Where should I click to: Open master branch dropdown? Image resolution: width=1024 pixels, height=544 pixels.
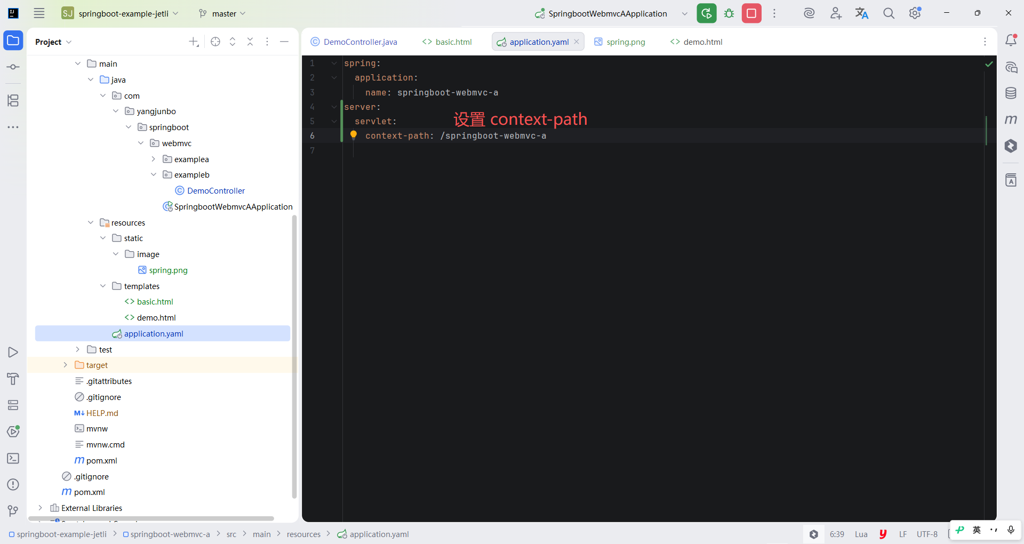pyautogui.click(x=222, y=13)
